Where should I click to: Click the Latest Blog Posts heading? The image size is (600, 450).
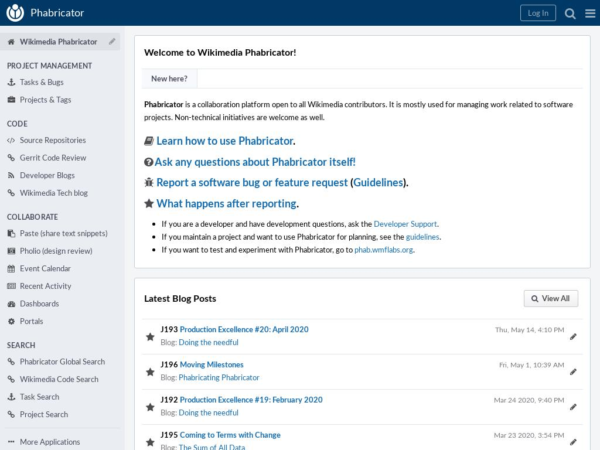tap(180, 298)
